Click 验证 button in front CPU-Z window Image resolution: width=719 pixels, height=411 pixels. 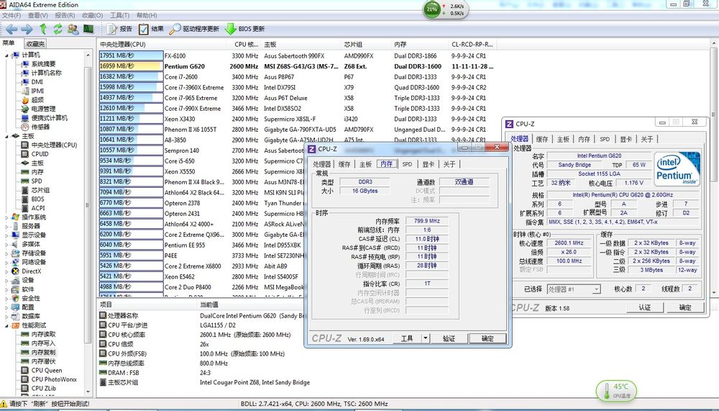coord(449,338)
